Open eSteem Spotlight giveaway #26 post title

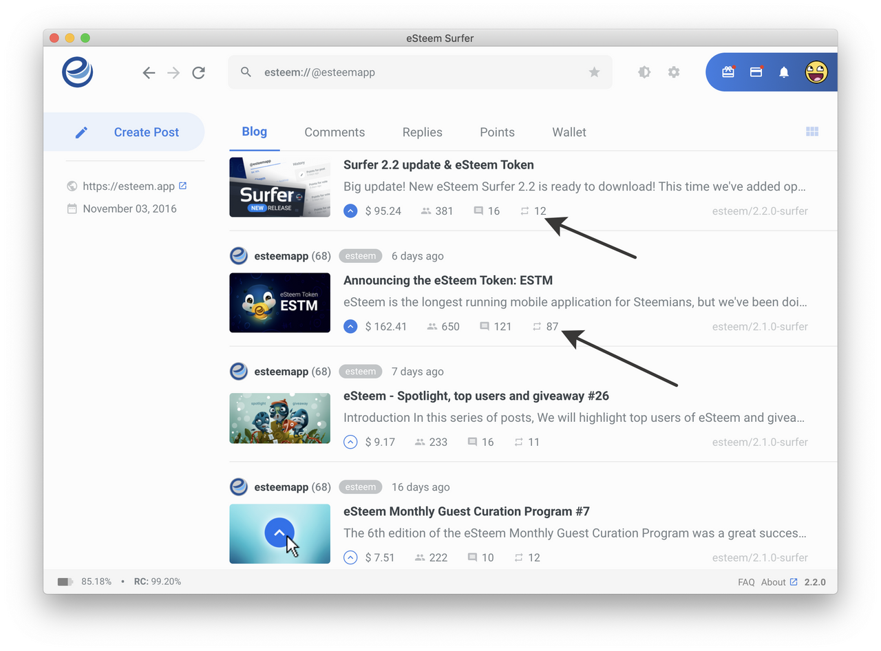tap(476, 396)
